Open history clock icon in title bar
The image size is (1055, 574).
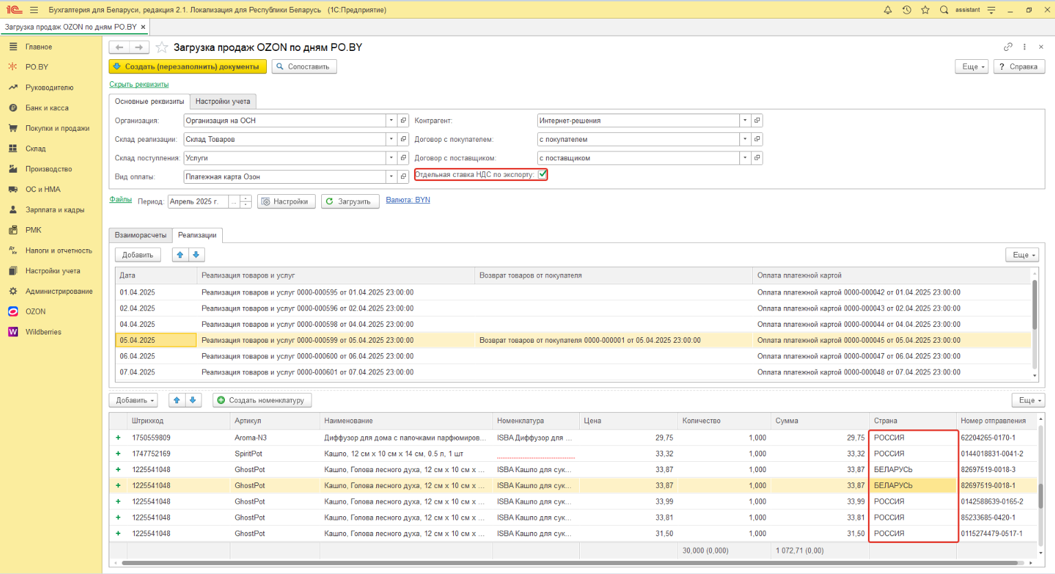[906, 10]
